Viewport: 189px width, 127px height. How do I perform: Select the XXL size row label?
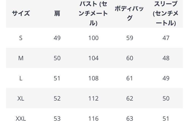(21, 118)
